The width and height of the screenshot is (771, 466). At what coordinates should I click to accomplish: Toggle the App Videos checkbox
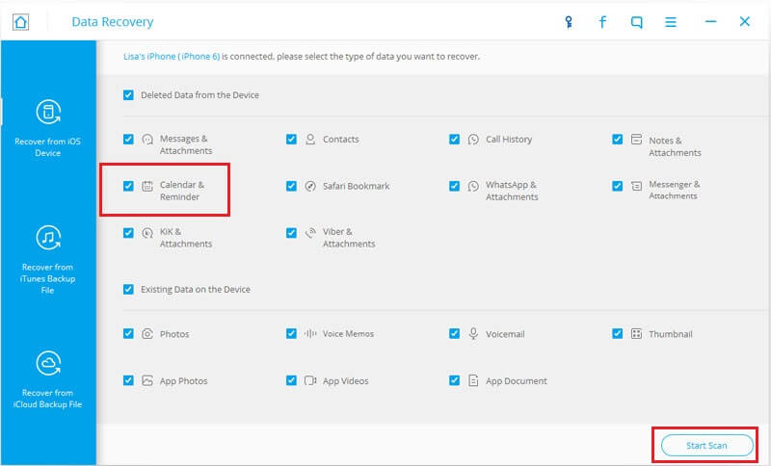pyautogui.click(x=292, y=380)
